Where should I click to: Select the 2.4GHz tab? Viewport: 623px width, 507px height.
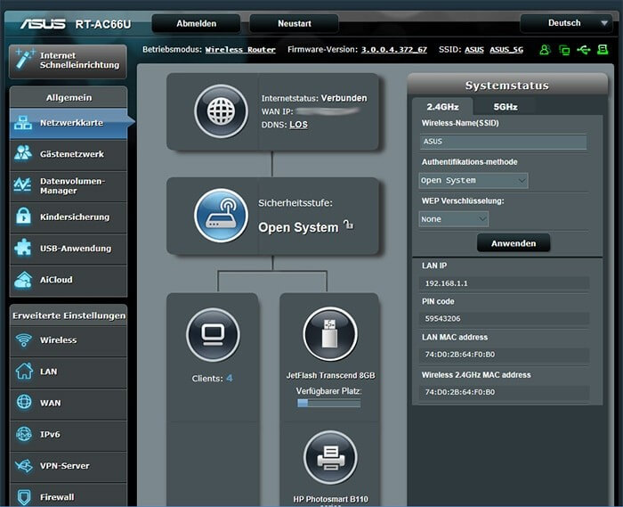pos(442,107)
